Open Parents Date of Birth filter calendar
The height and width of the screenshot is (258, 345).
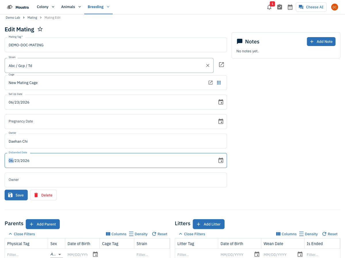(x=95, y=254)
